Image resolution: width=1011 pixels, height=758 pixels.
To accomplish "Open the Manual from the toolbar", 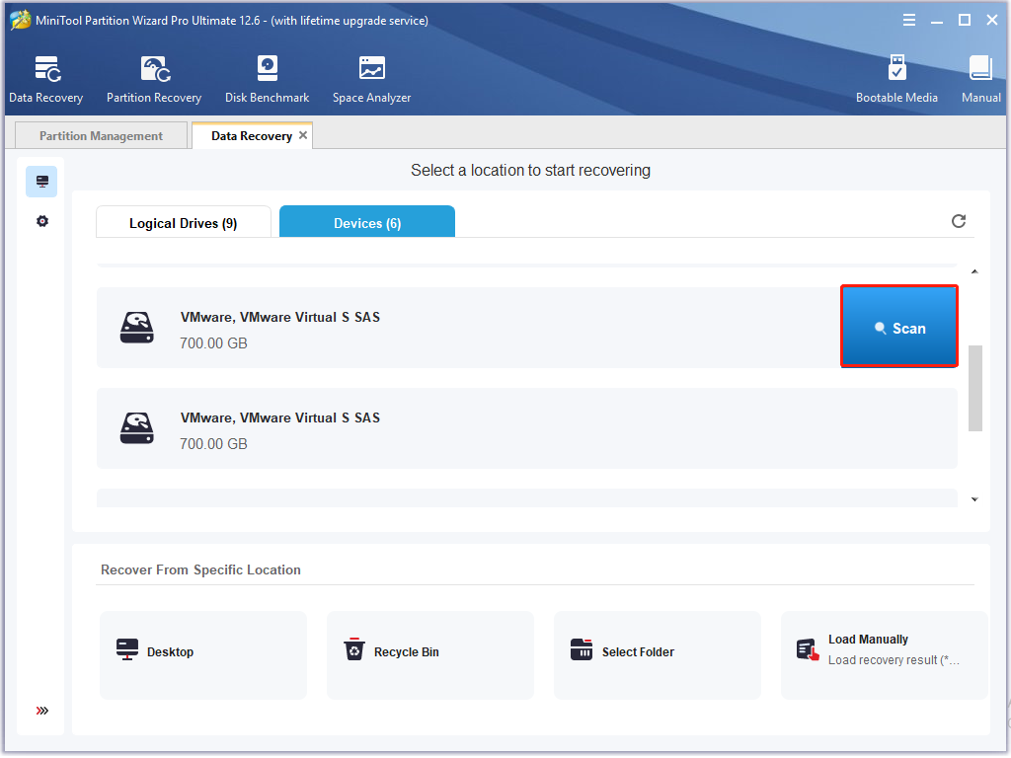I will [x=980, y=79].
